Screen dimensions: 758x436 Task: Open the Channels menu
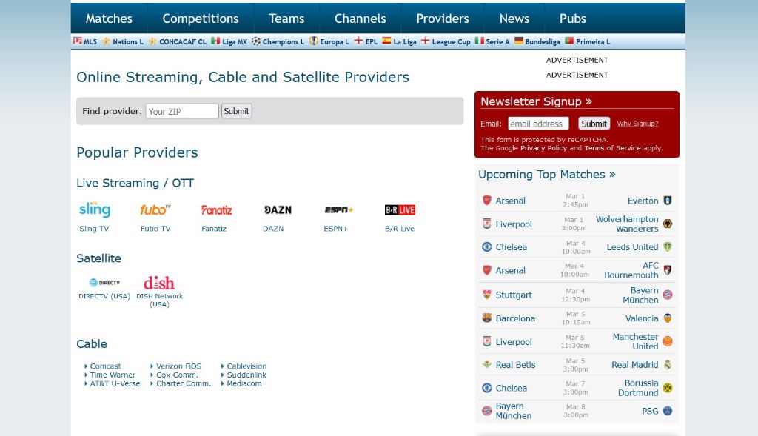[x=360, y=19]
